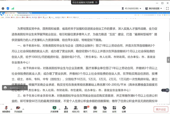Open the emoji smiley picker

[5, 88]
